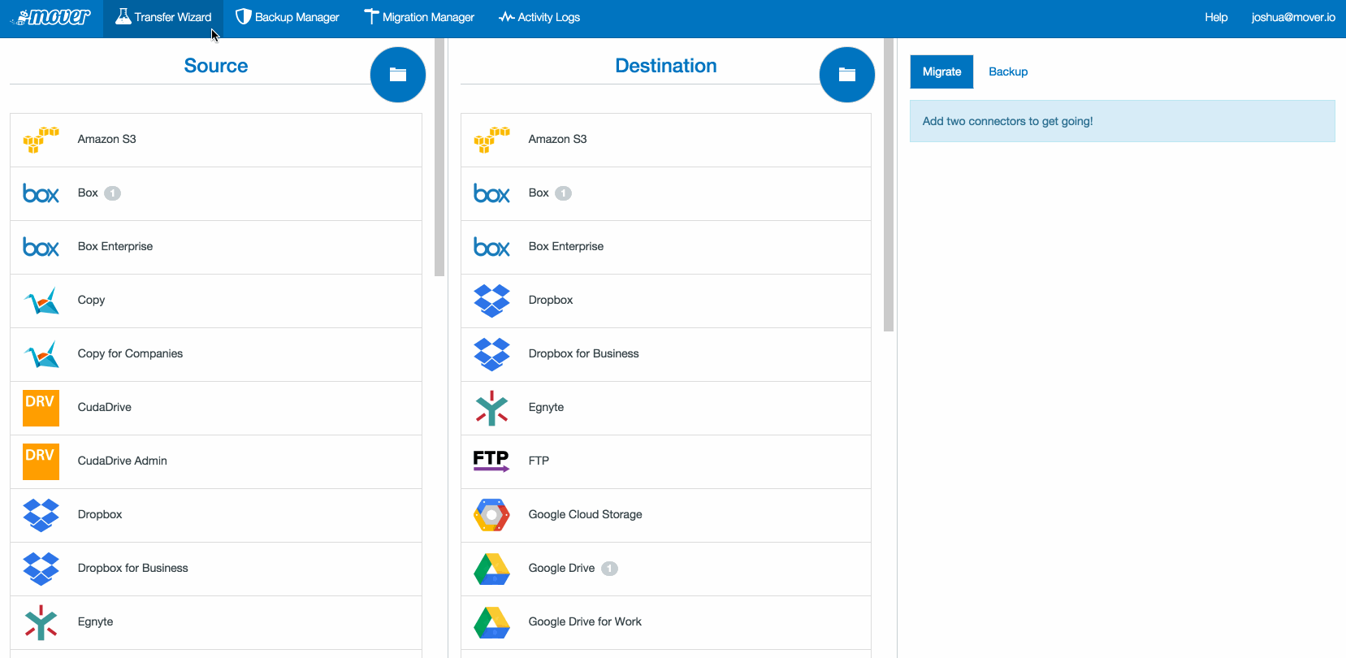The height and width of the screenshot is (658, 1346).
Task: Click the Dropbox icon in Destination
Action: (491, 301)
